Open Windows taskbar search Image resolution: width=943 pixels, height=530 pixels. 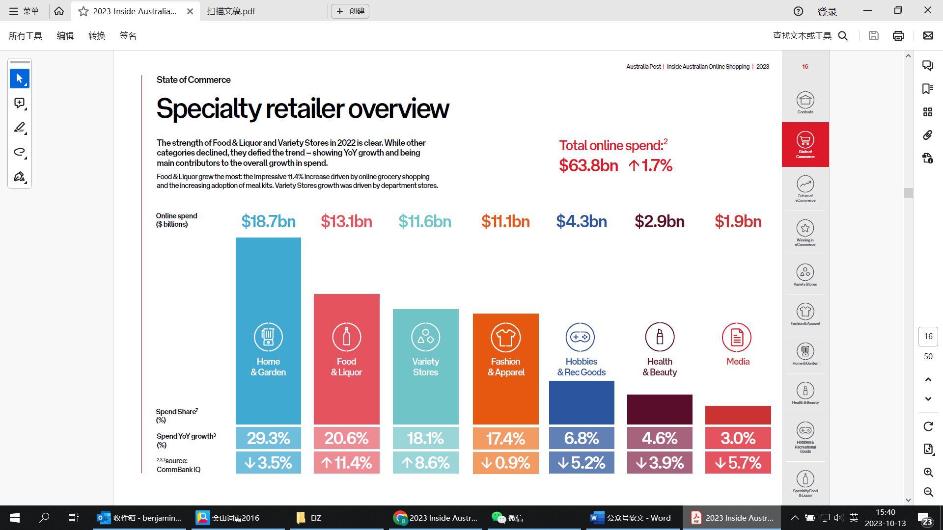click(x=44, y=518)
